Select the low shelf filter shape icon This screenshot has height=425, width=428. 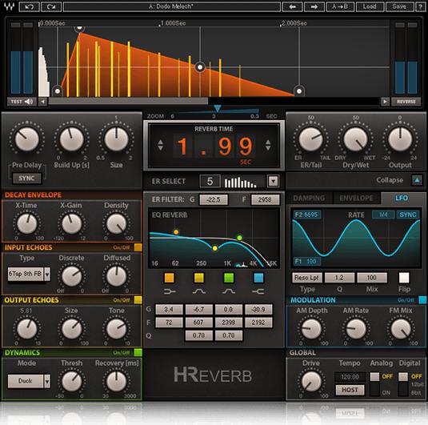coord(170,291)
